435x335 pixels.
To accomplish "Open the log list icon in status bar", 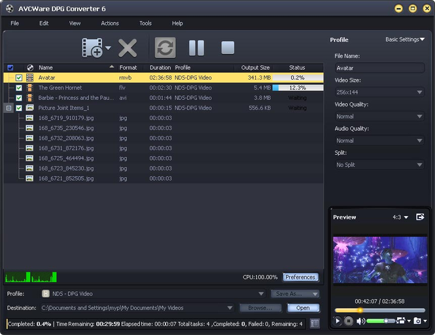I will point(315,323).
